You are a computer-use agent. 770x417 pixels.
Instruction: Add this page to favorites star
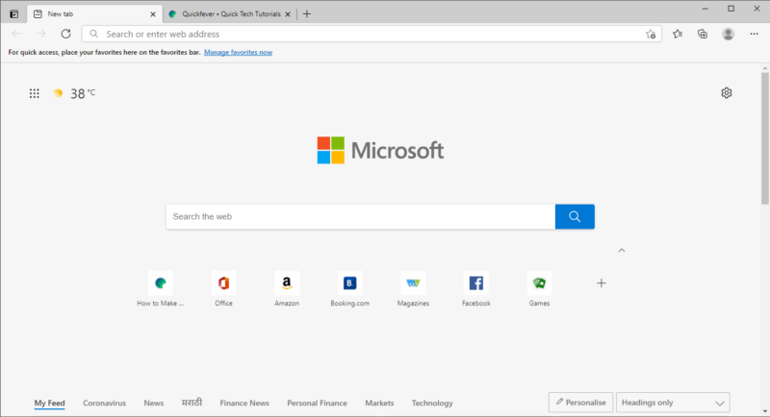click(651, 35)
